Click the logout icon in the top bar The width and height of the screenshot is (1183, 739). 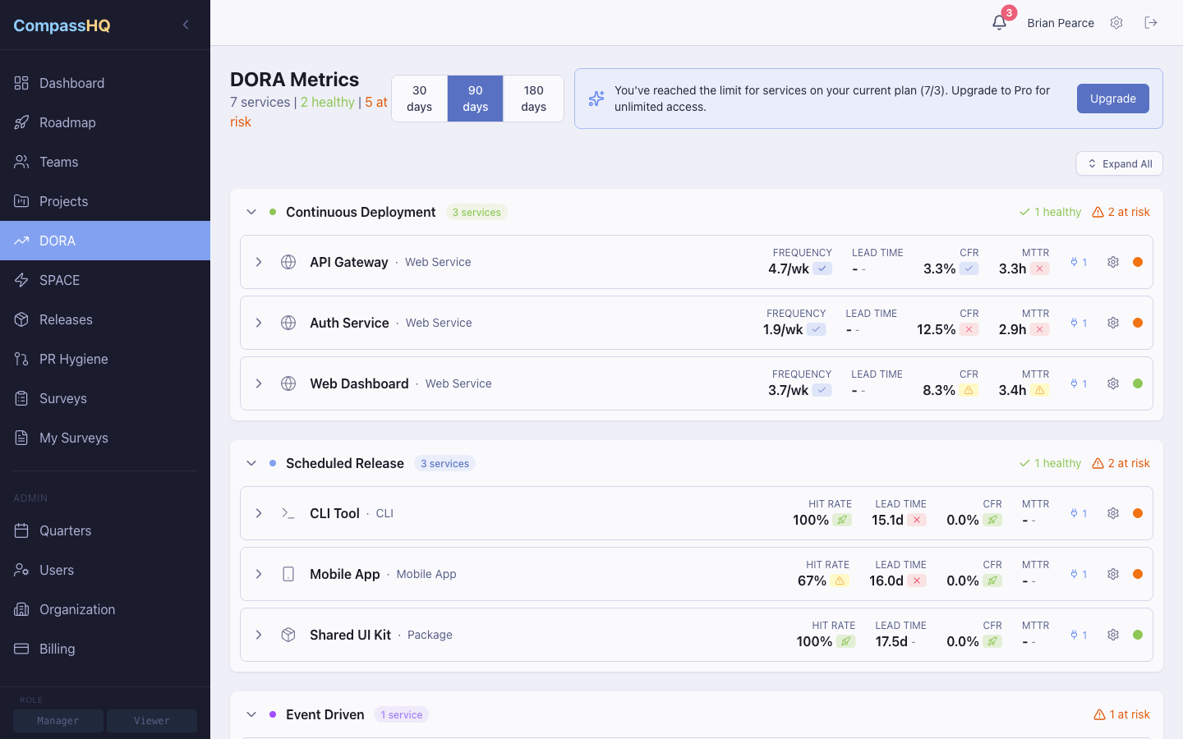(1151, 22)
